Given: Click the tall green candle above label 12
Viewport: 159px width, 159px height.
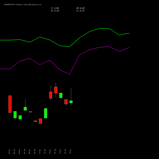Looking at the screenshot, I should [45, 113].
